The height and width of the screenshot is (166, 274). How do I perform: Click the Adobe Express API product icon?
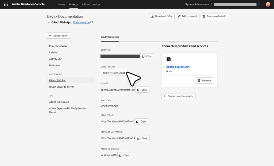tap(168, 59)
